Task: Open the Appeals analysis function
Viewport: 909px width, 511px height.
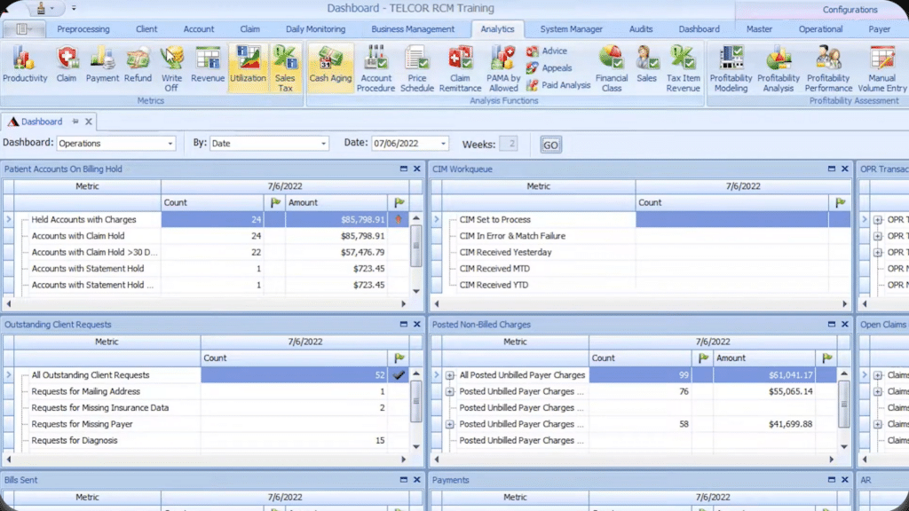Action: 549,67
